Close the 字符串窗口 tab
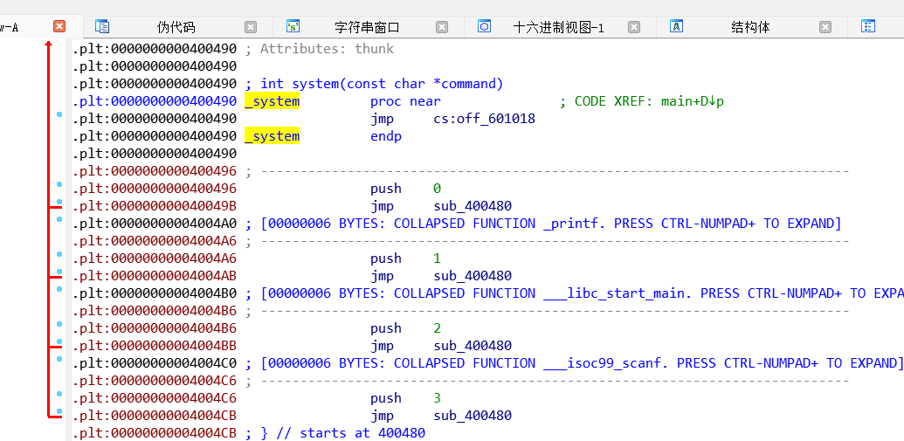The width and height of the screenshot is (904, 441). pos(442,27)
